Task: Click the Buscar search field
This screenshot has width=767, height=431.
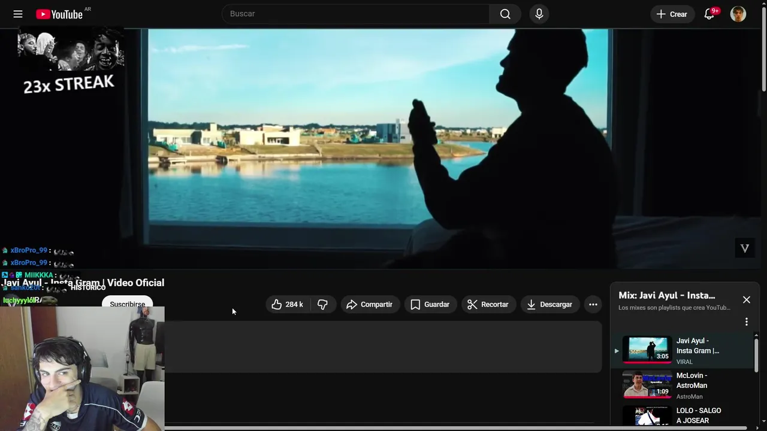Action: pos(356,14)
